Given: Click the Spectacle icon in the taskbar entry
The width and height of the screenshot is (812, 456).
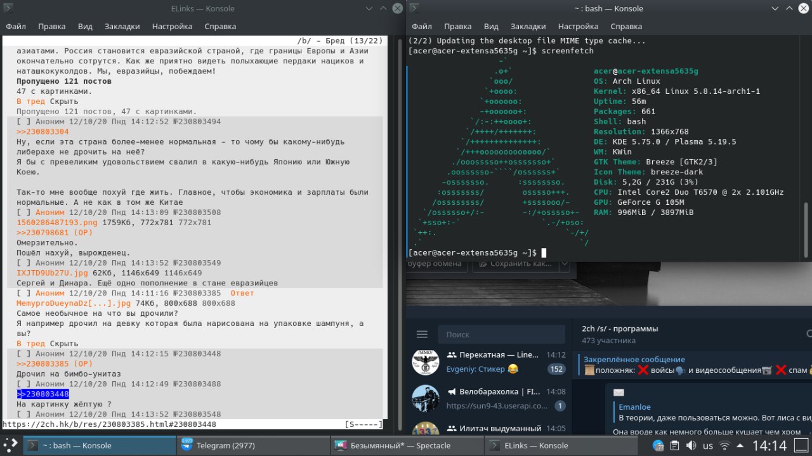Looking at the screenshot, I should pyautogui.click(x=341, y=445).
